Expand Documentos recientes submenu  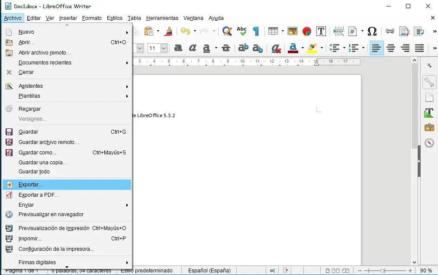(x=67, y=63)
